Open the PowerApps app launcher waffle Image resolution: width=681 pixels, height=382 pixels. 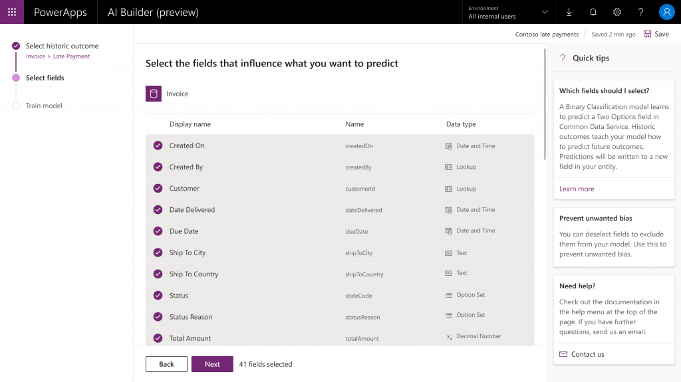pyautogui.click(x=12, y=12)
